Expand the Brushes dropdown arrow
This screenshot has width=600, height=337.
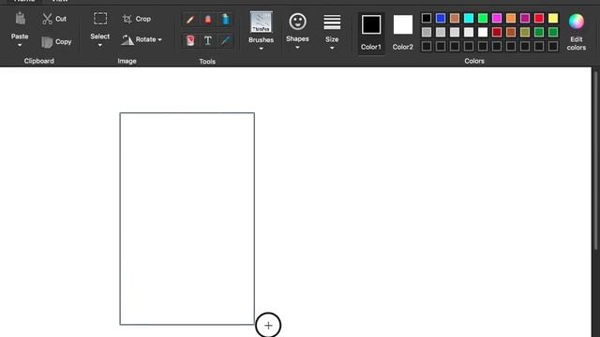[261, 49]
